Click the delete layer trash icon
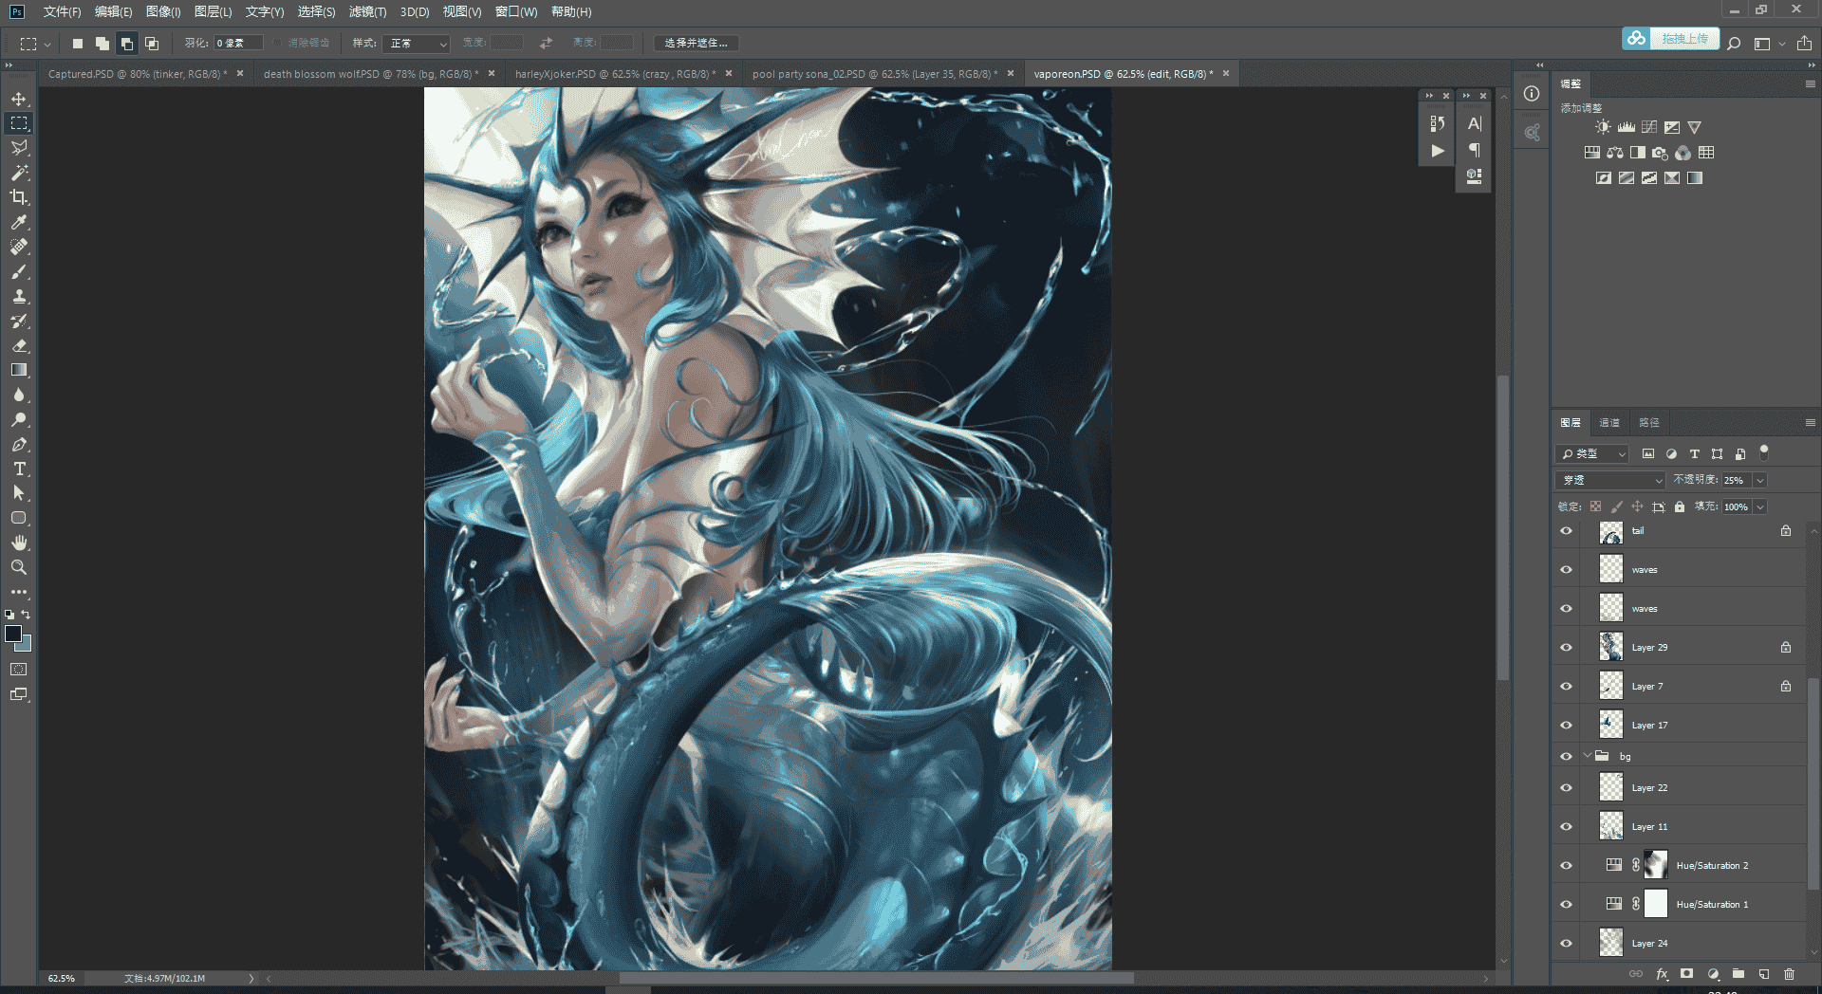The width and height of the screenshot is (1822, 994). pos(1789,974)
